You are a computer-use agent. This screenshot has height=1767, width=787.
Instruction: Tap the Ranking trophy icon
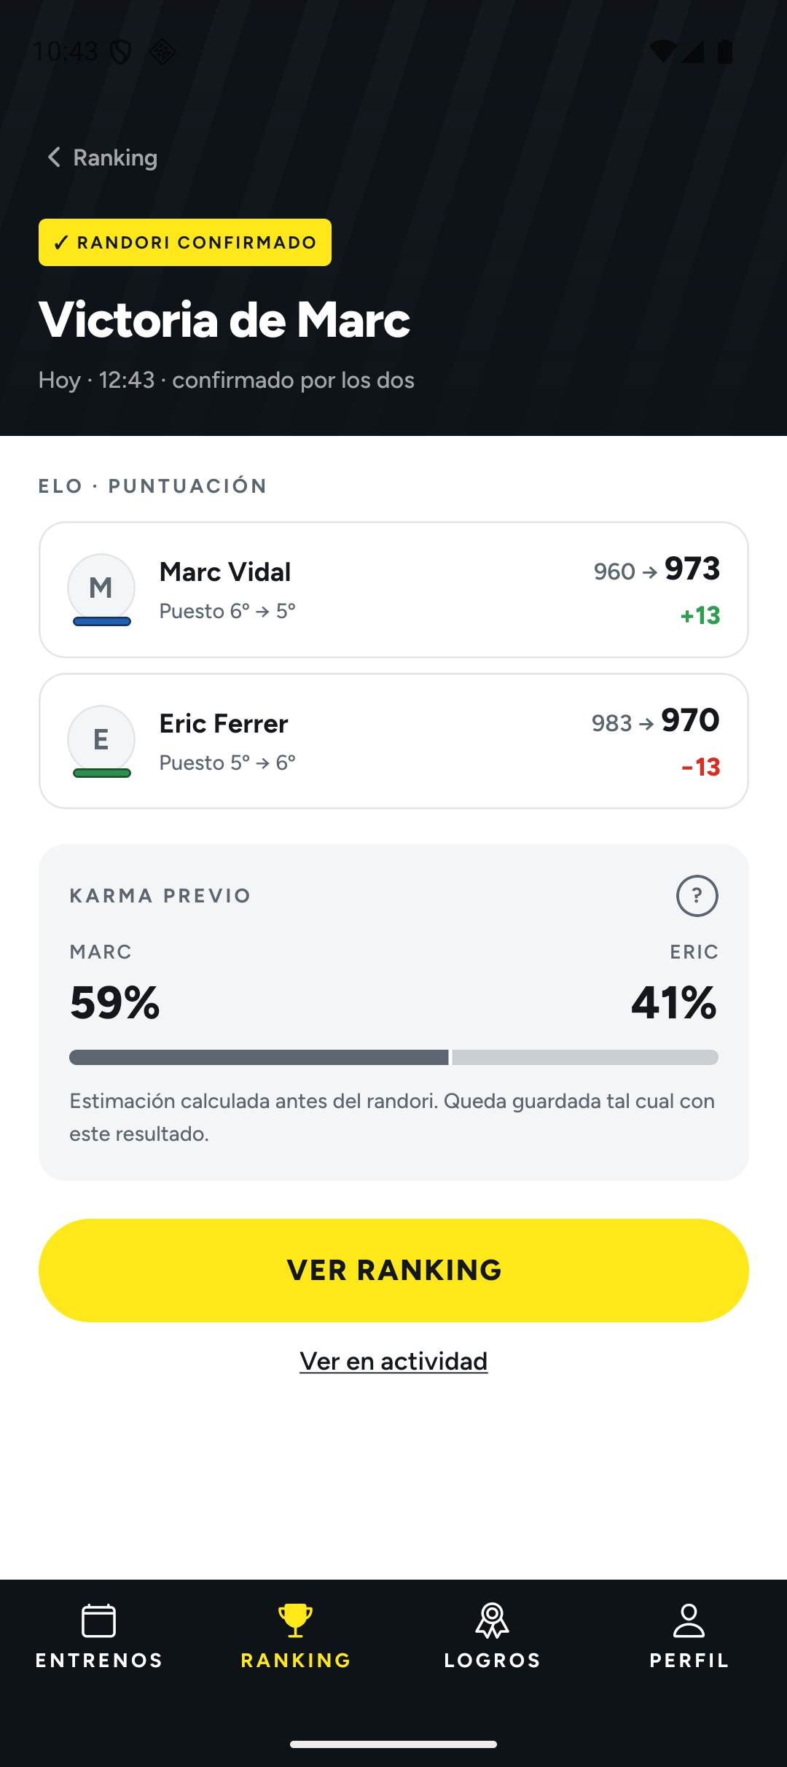pos(295,1621)
